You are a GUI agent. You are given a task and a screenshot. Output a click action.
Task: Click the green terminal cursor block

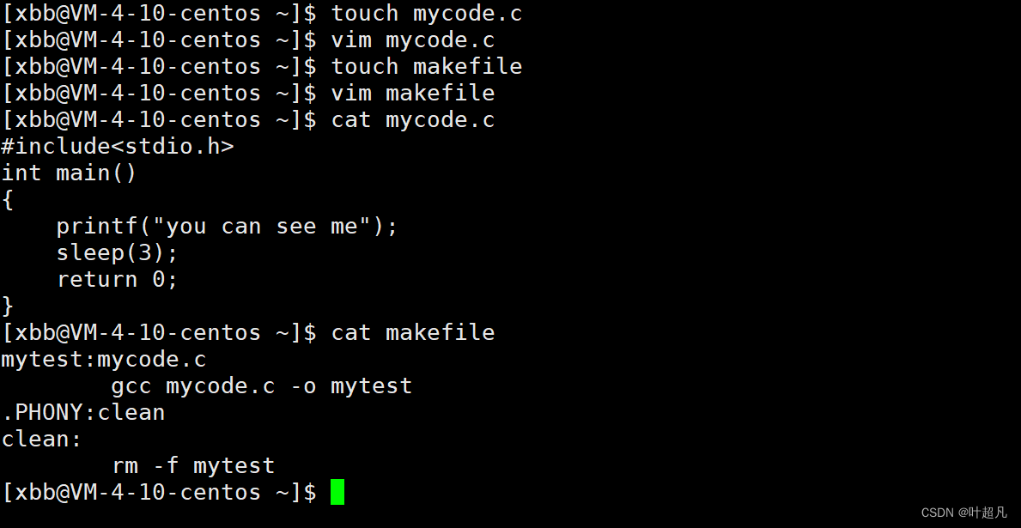[x=337, y=492]
